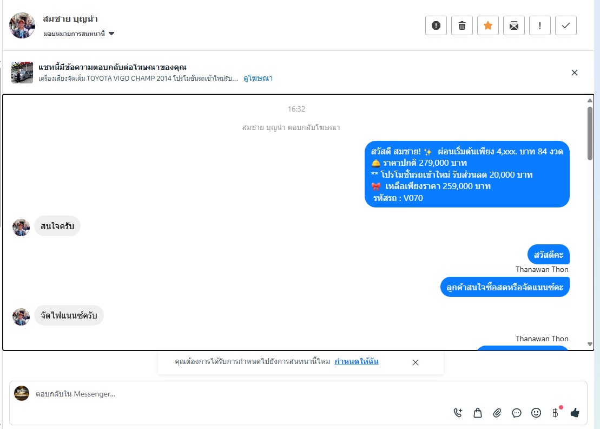This screenshot has height=429, width=600.
Task: Click the กำหนดให้ฉัน assign link
Action: click(x=356, y=361)
